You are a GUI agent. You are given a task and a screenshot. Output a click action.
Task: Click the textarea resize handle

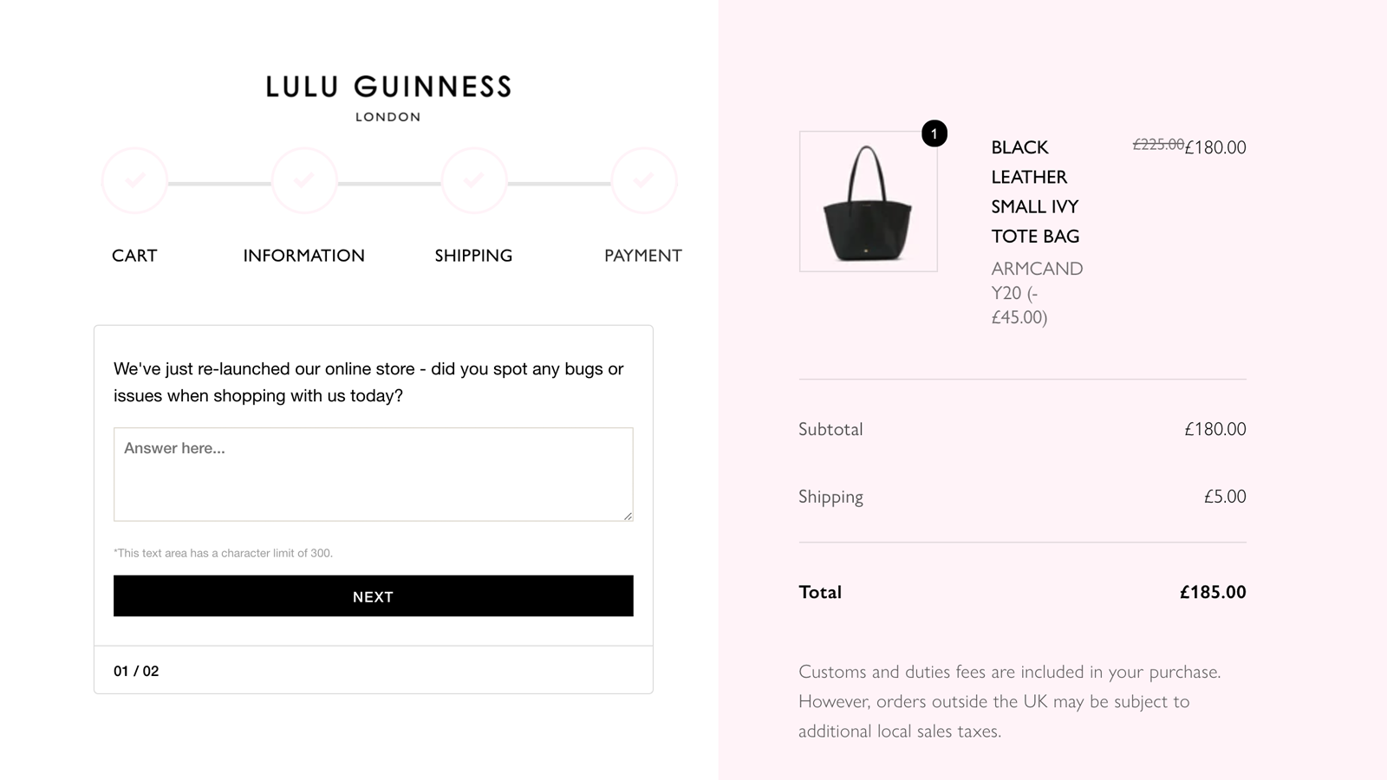[627, 517]
